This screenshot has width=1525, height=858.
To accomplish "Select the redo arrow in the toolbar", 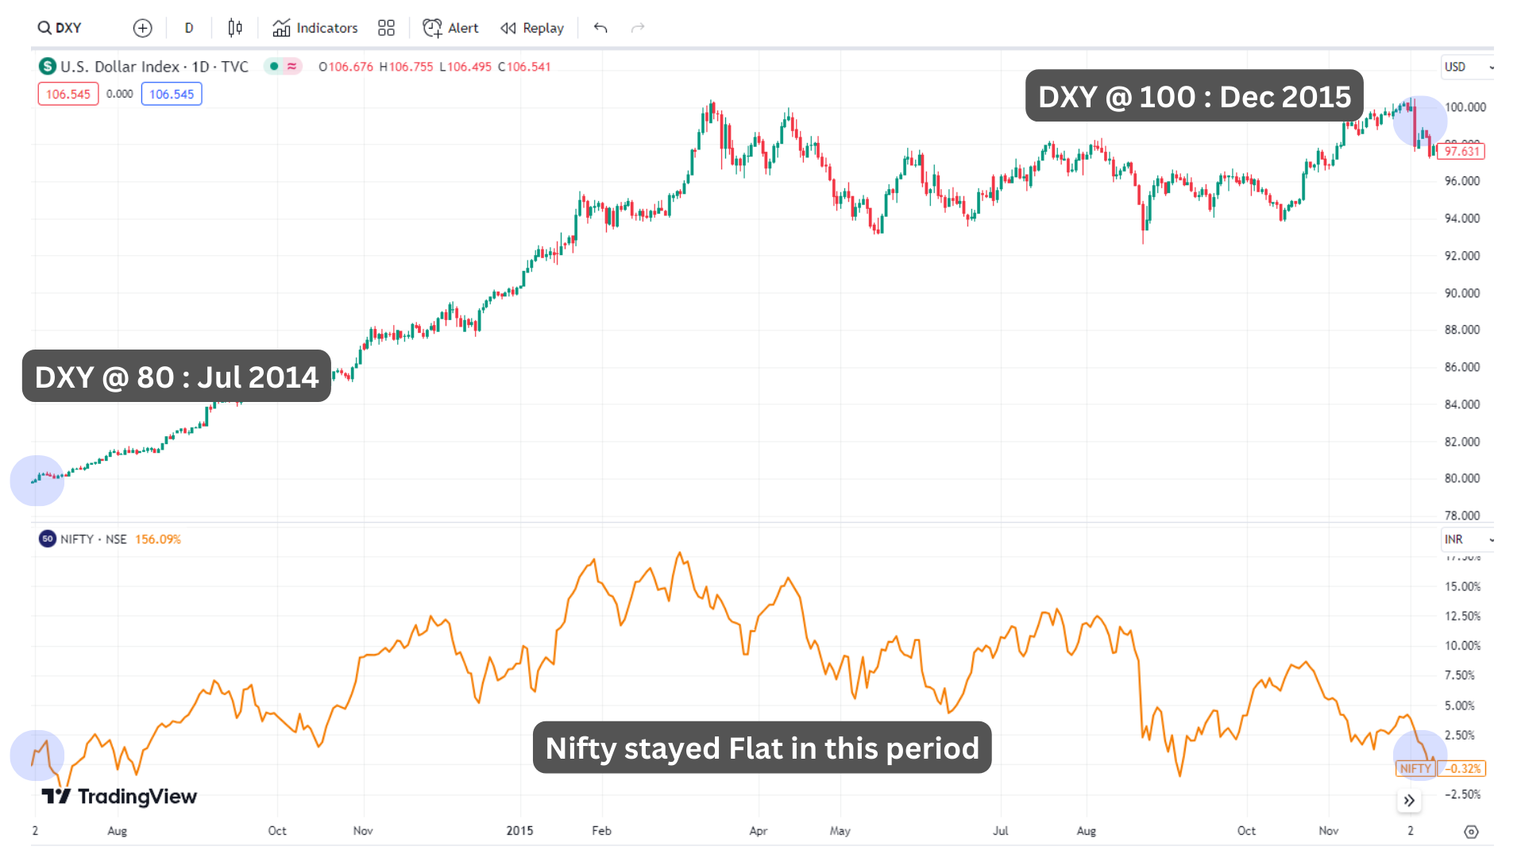I will pos(637,28).
